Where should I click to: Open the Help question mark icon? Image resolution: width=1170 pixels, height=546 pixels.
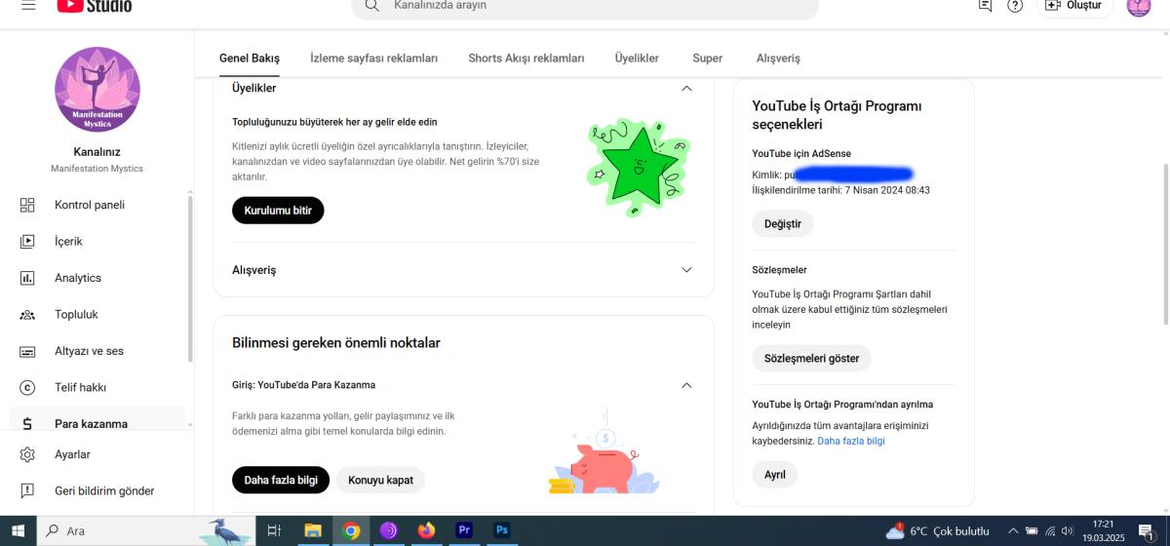(x=1015, y=5)
